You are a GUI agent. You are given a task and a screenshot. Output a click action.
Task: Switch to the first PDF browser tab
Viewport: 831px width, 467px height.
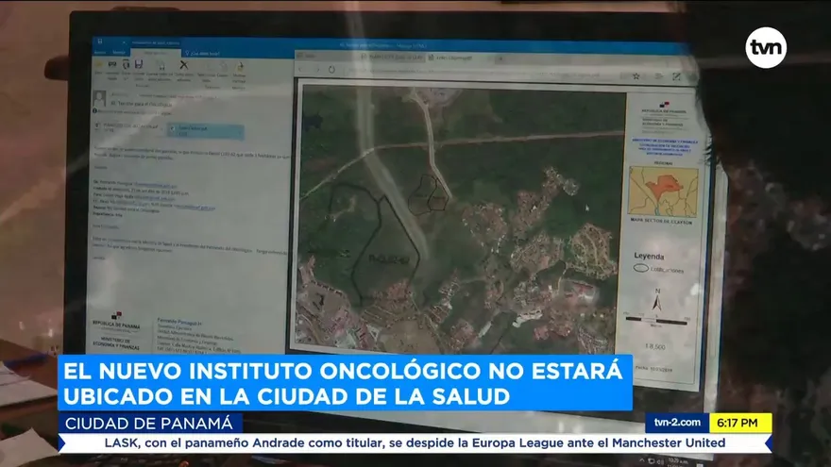coord(393,57)
